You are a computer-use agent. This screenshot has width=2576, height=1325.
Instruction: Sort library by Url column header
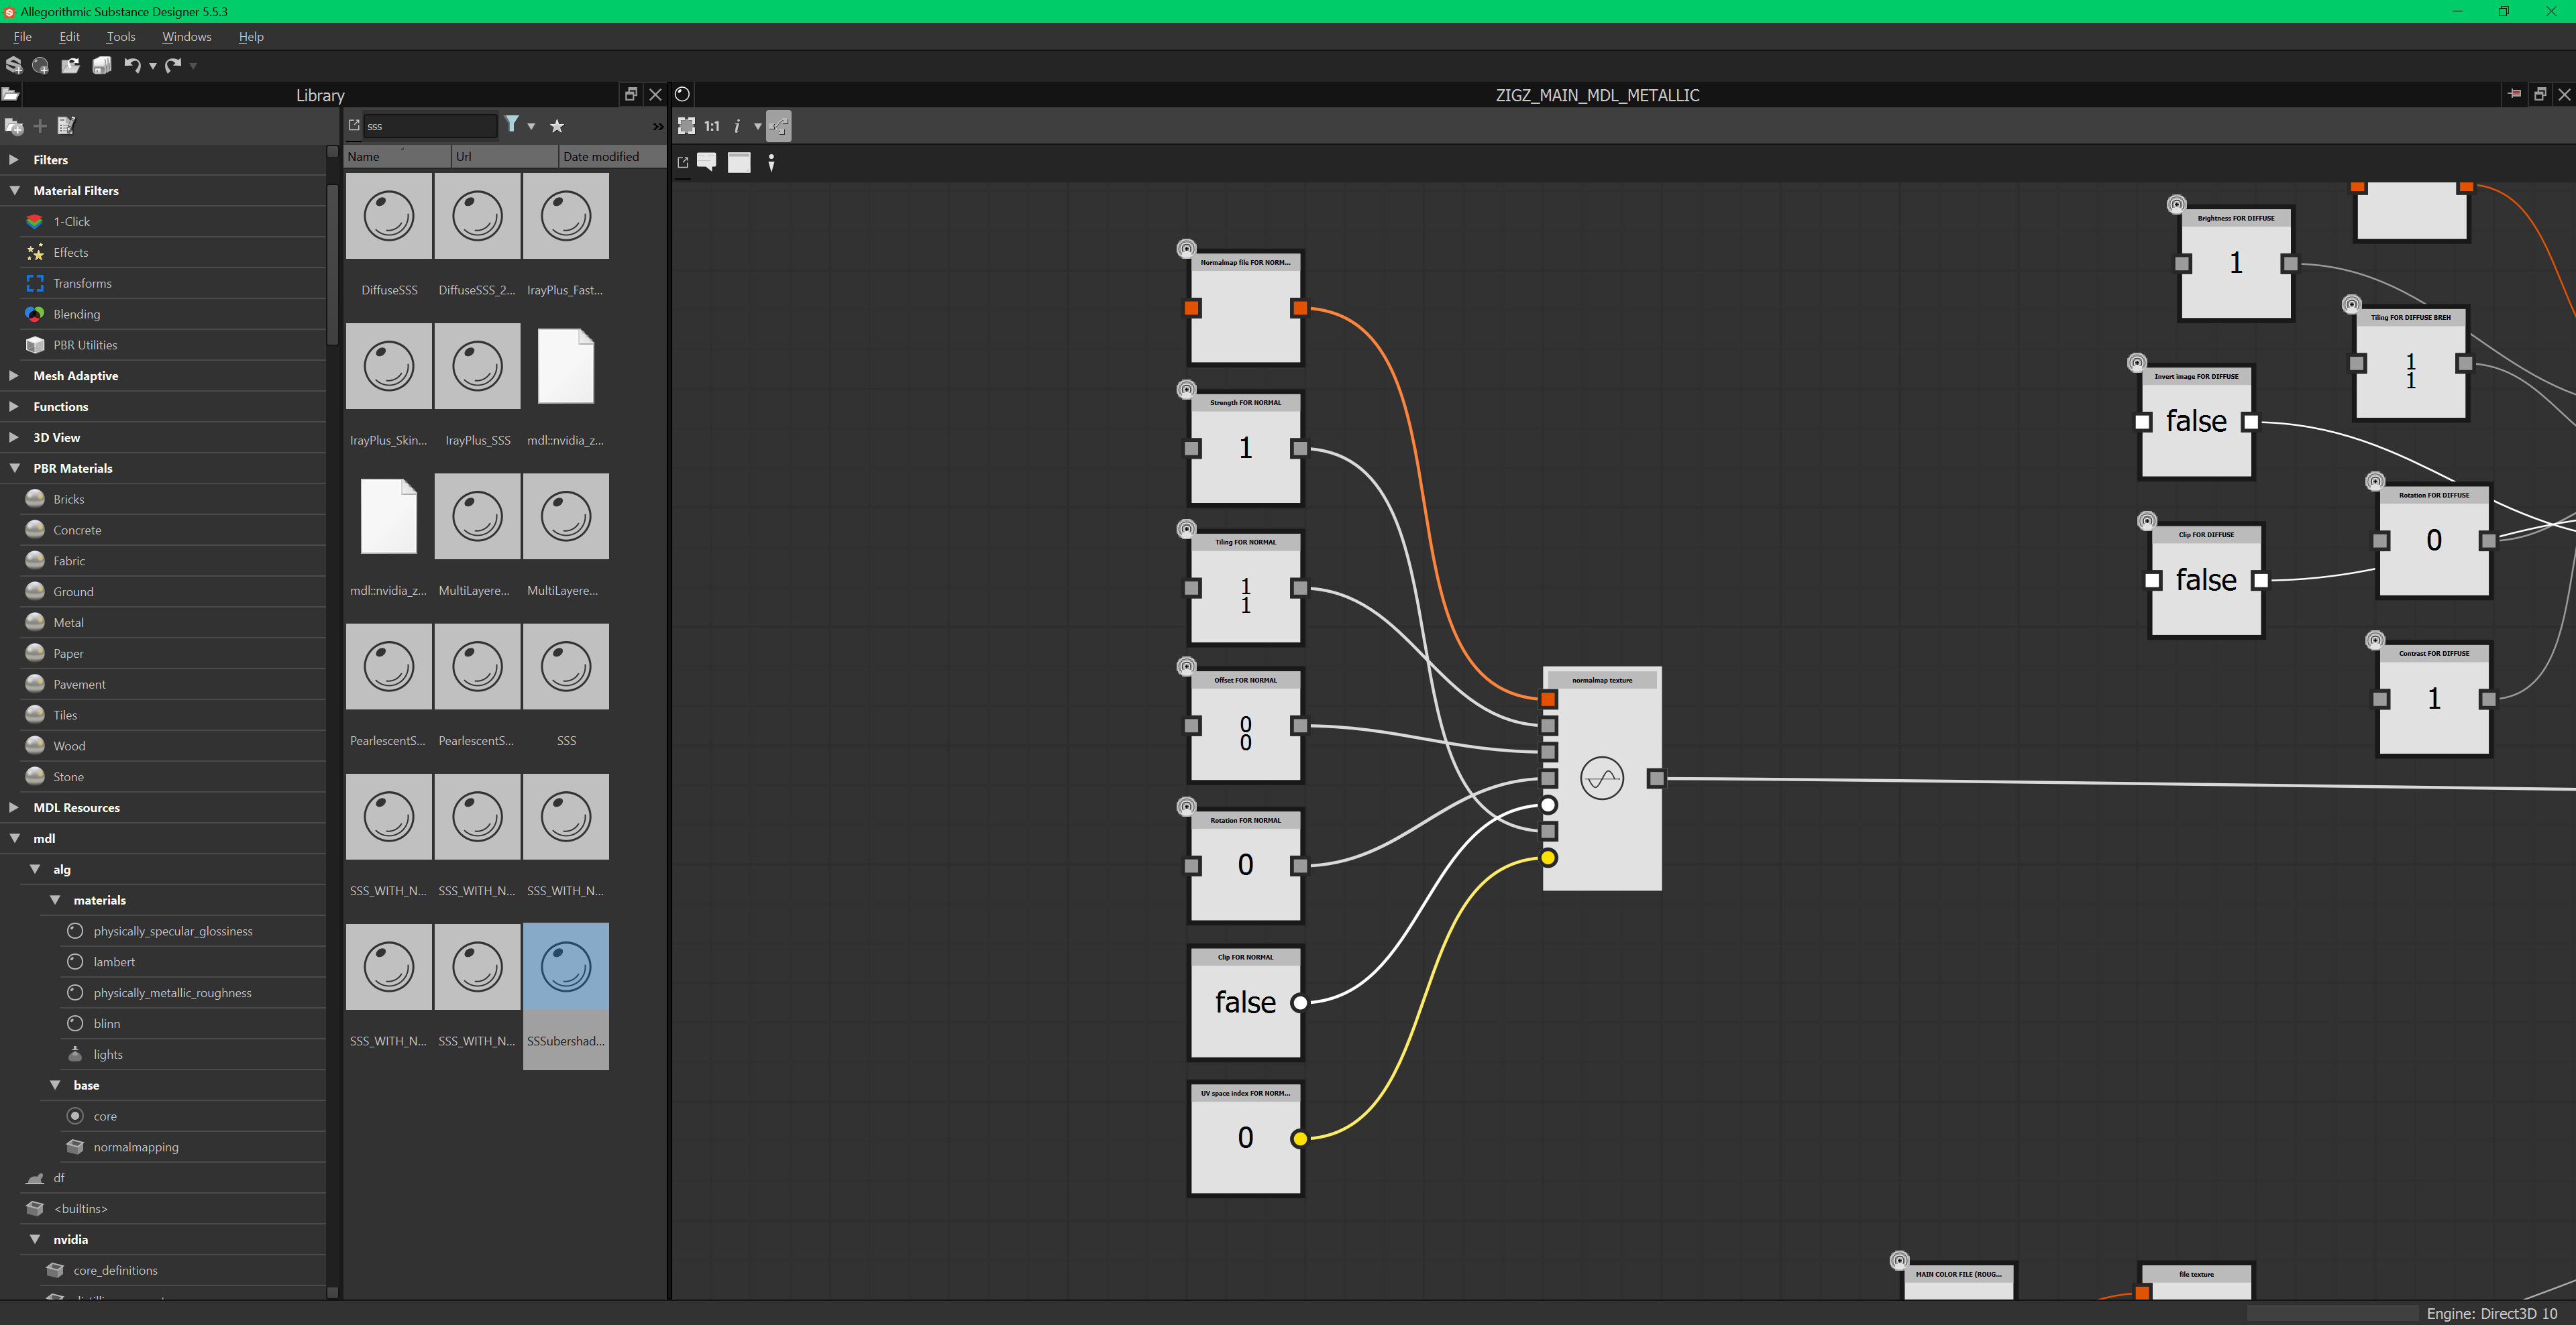(505, 156)
